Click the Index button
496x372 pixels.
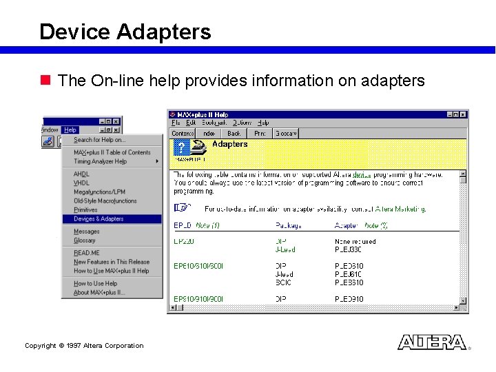(x=209, y=134)
